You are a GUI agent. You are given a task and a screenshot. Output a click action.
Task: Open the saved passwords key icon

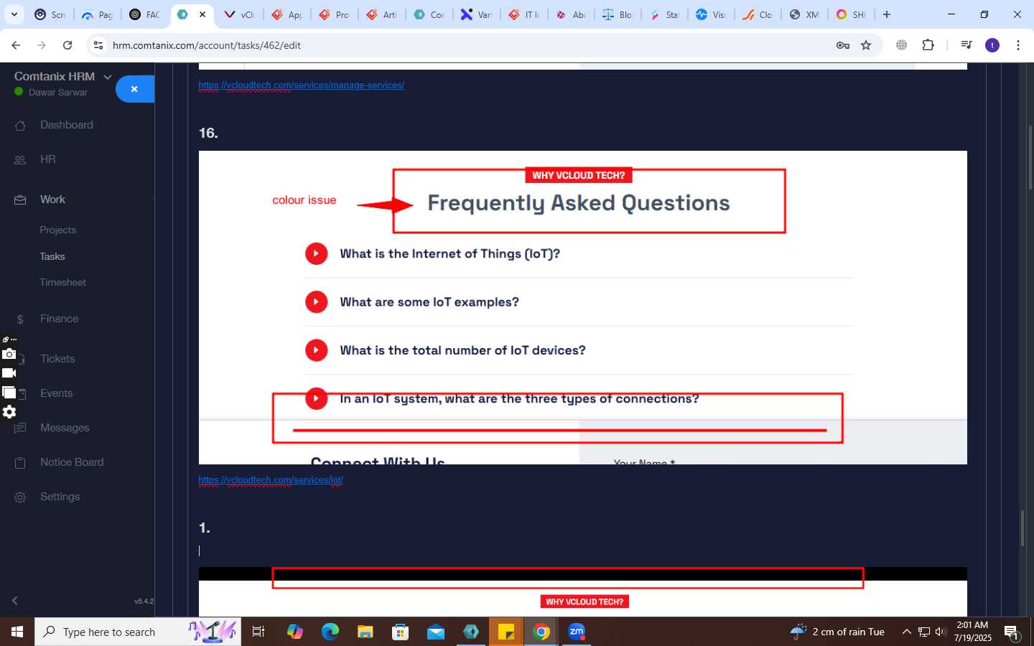[x=843, y=45]
